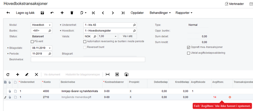Upload rows from file icon
Image resolution: width=253 pixels, height=111 pixels.
pos(127,74)
